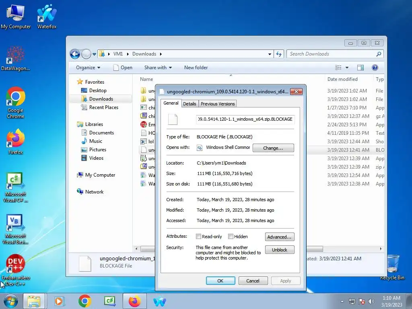Image resolution: width=412 pixels, height=309 pixels.
Task: Click the Windows Start orb
Action: [10, 301]
